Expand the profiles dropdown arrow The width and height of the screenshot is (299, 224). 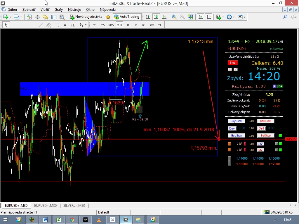tap(21, 17)
